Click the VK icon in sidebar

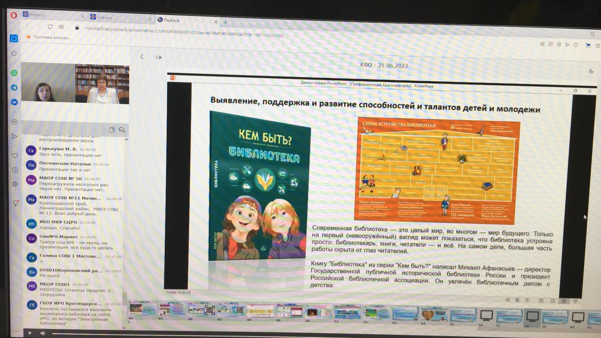[x=14, y=102]
